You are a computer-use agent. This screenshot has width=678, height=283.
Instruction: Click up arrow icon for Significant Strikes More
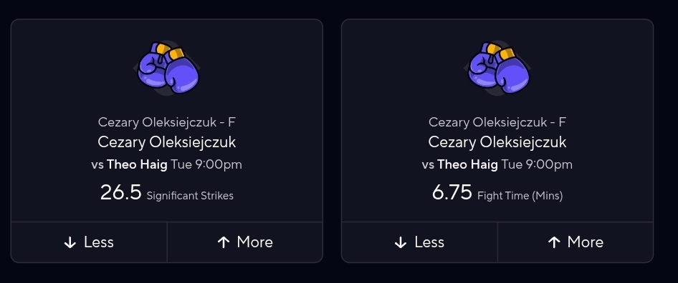(x=223, y=243)
